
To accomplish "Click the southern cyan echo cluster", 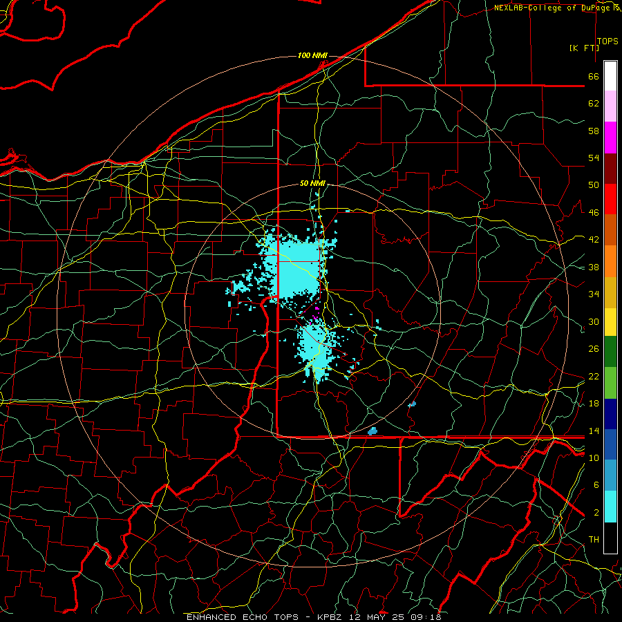I will tap(315, 349).
